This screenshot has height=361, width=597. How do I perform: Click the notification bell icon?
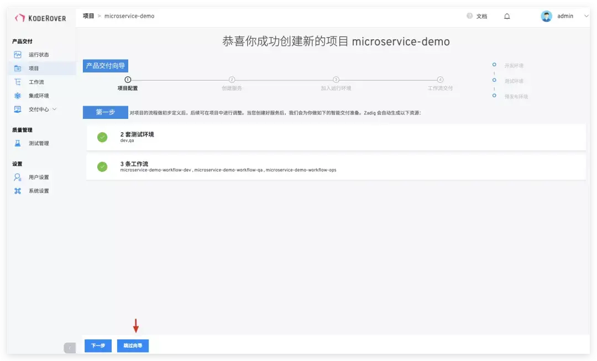[x=507, y=16]
